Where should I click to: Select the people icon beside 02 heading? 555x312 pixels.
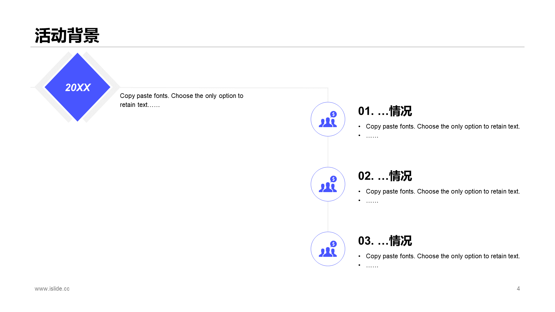click(x=328, y=187)
